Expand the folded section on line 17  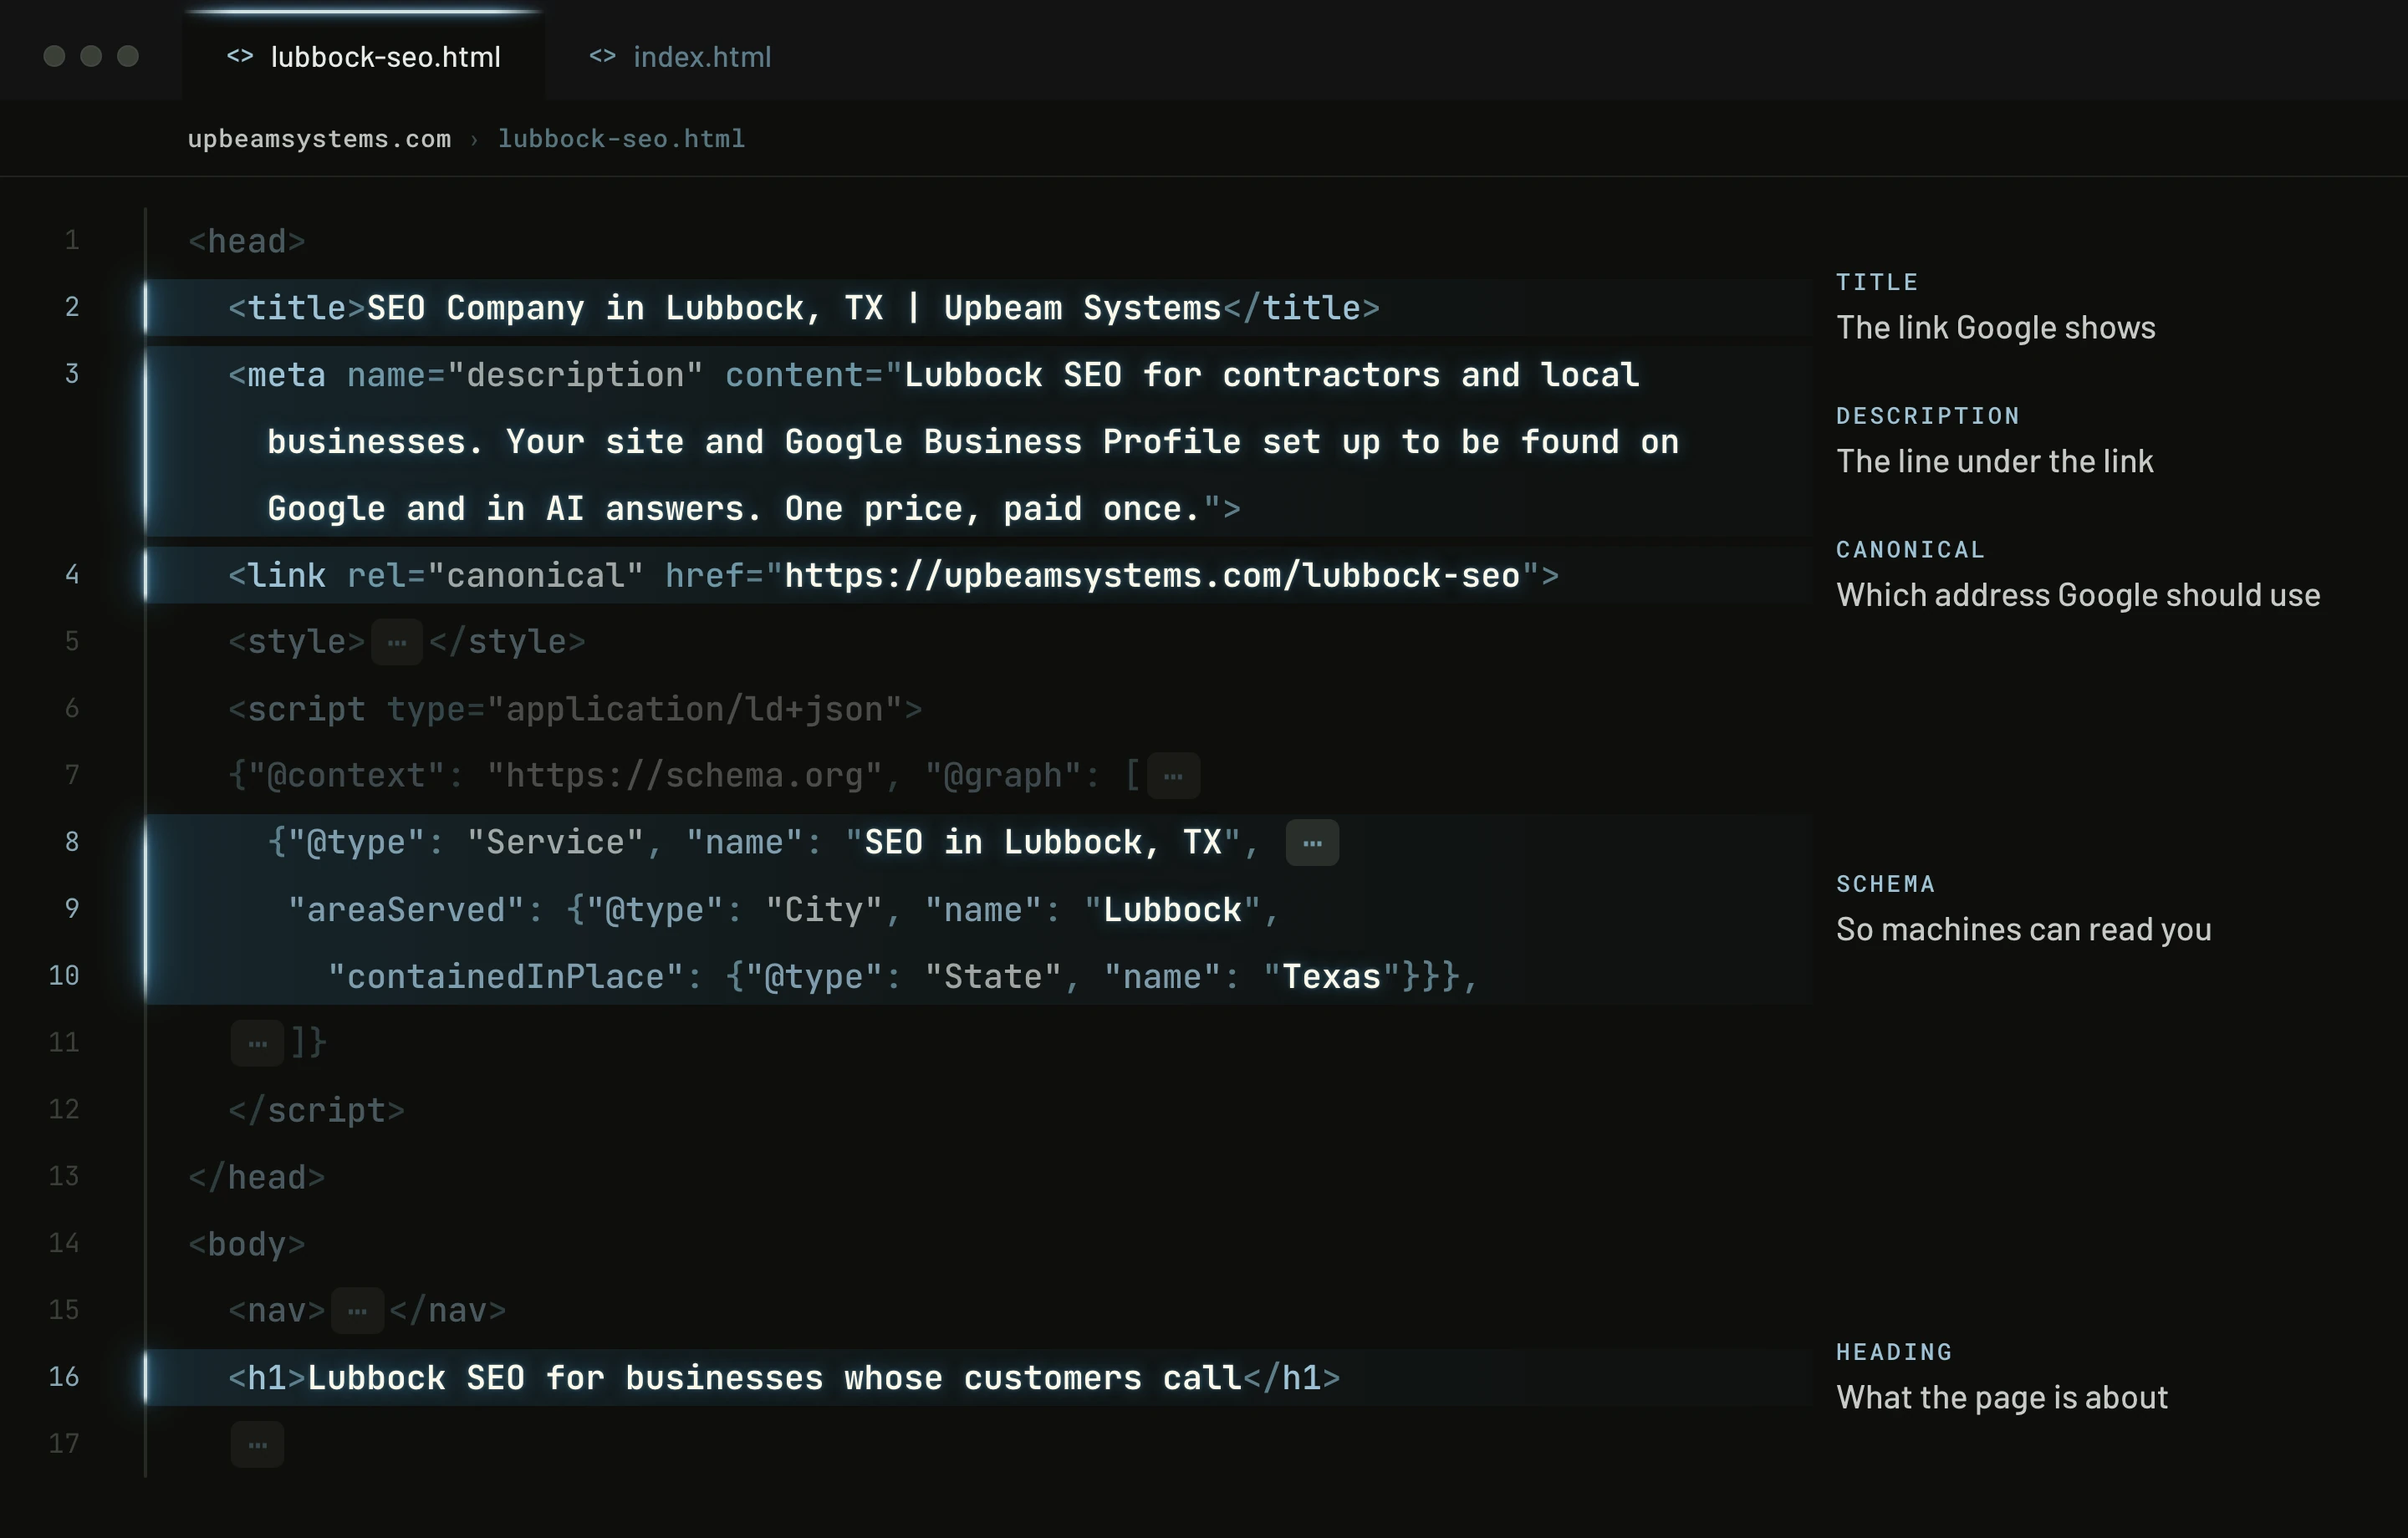(257, 1445)
